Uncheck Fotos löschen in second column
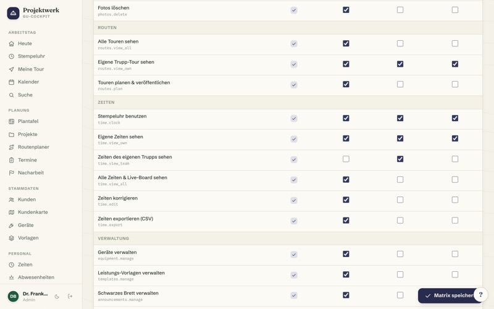Viewport: 494px width, 309px height. click(x=346, y=10)
